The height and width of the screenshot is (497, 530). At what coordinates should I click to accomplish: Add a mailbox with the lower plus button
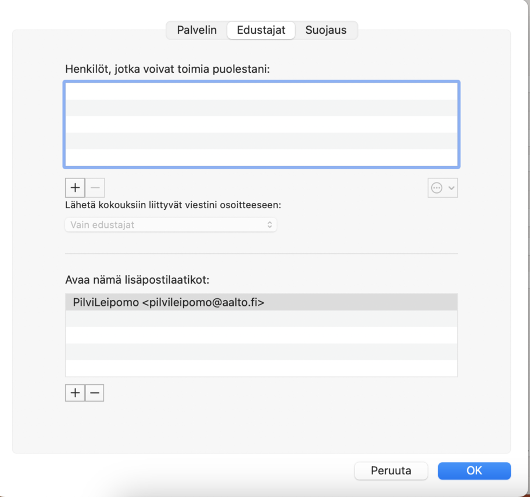click(x=75, y=393)
